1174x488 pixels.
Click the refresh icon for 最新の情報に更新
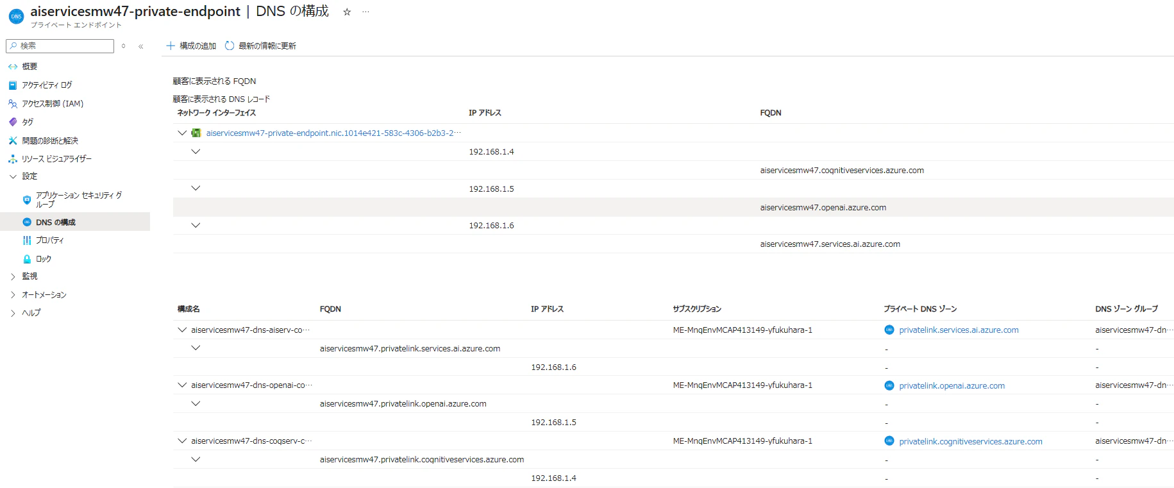(230, 46)
